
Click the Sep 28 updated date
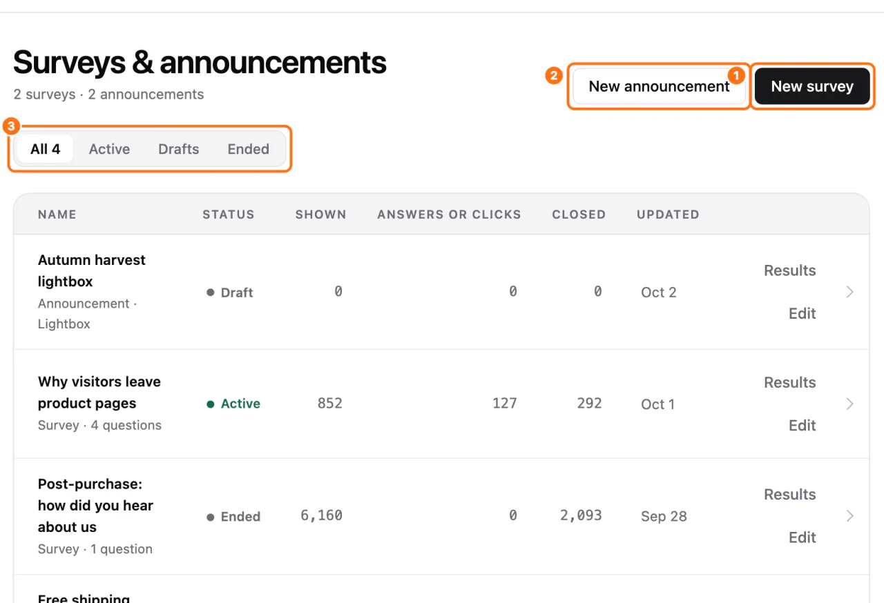point(664,517)
